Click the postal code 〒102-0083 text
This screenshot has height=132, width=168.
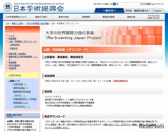point(53,96)
